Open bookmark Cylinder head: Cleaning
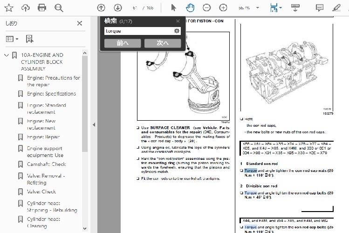Viewport: 349px width, 233px height. [44, 222]
